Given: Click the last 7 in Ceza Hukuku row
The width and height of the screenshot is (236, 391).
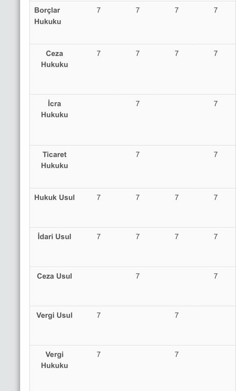Looking at the screenshot, I should pos(216,53).
